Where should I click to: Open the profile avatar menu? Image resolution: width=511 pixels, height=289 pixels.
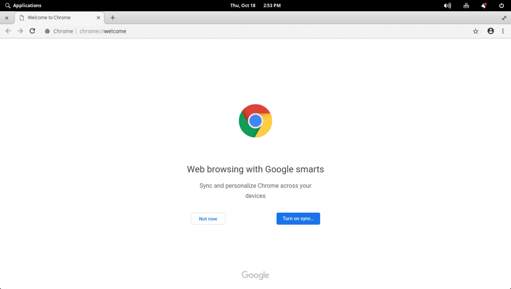tap(490, 31)
